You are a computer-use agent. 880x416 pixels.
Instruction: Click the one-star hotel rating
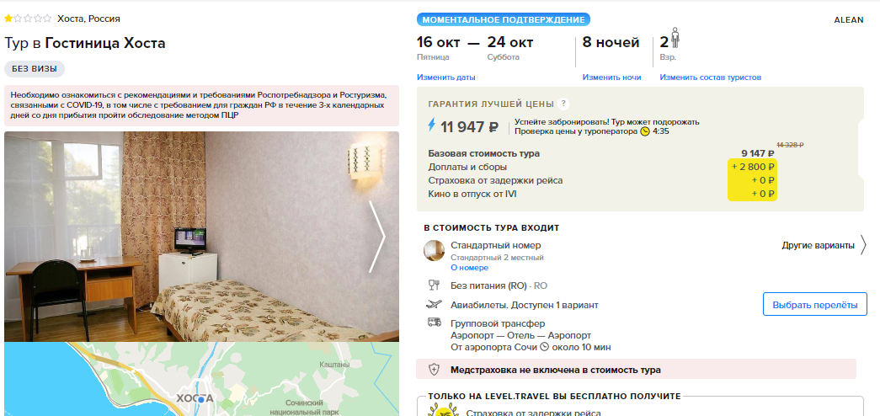click(x=28, y=19)
